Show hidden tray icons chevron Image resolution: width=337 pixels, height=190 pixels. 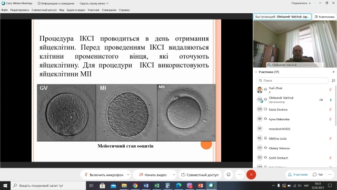tap(273, 185)
